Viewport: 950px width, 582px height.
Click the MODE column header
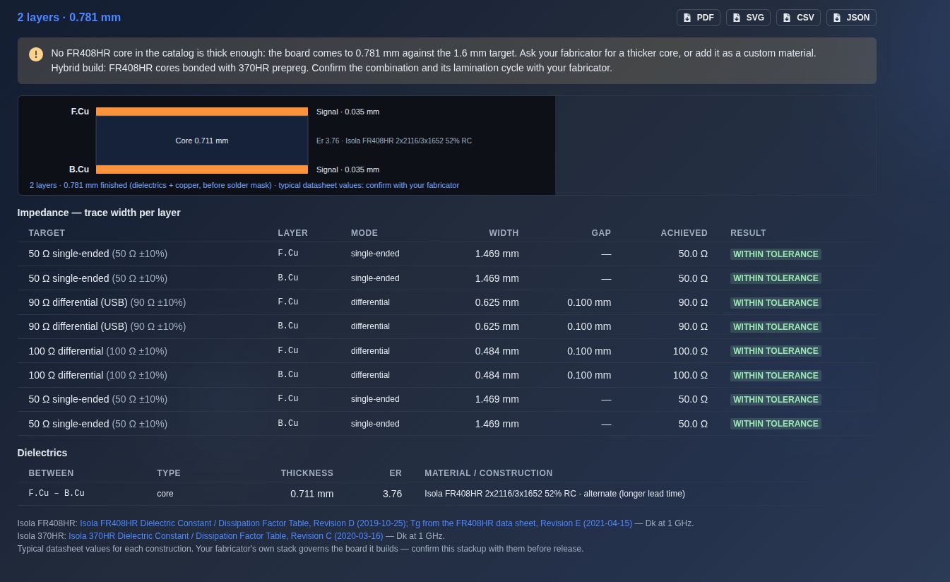coord(364,233)
